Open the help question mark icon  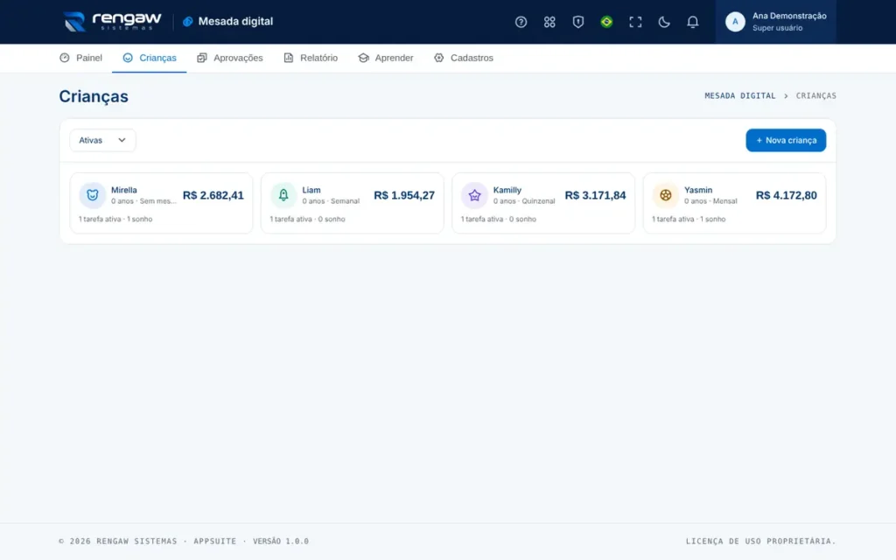[x=521, y=22]
